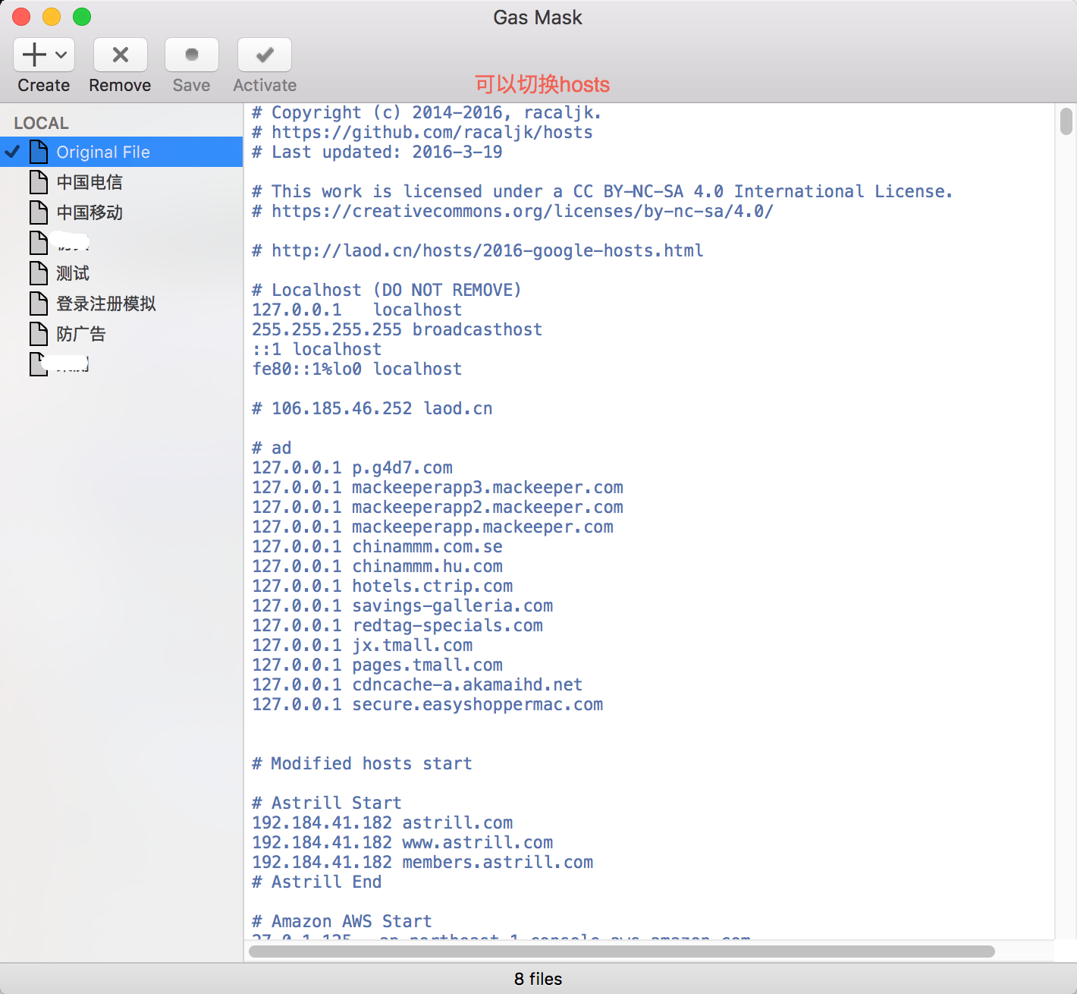
Task: Click the horizontal scrollbar at the bottom
Action: click(x=622, y=952)
